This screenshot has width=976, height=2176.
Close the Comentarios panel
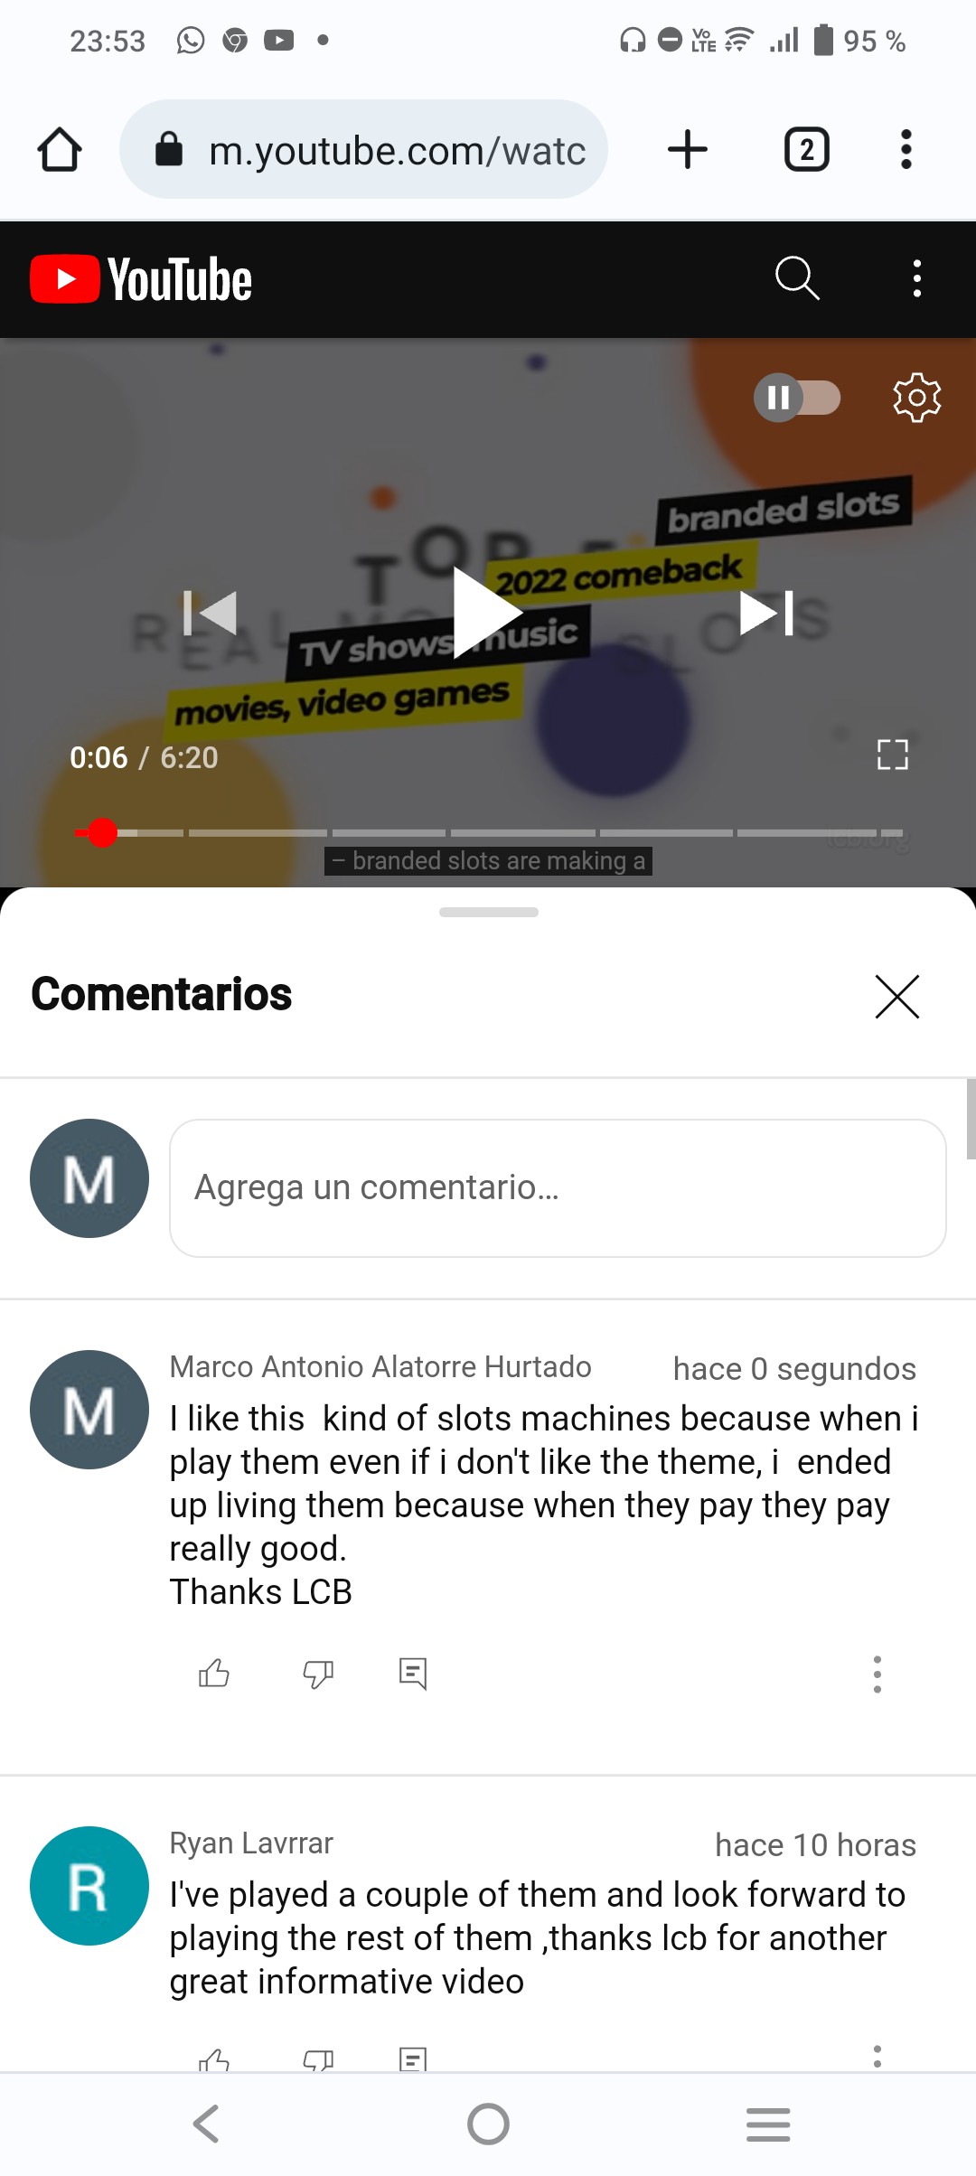point(896,996)
